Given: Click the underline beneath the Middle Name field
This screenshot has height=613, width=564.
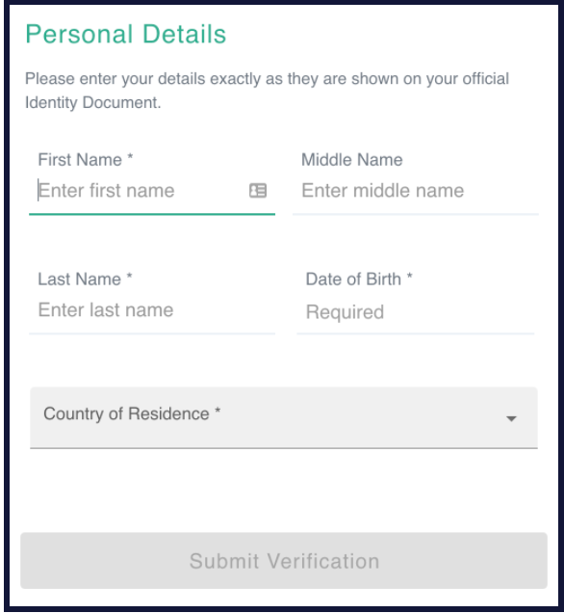Looking at the screenshot, I should [x=415, y=214].
